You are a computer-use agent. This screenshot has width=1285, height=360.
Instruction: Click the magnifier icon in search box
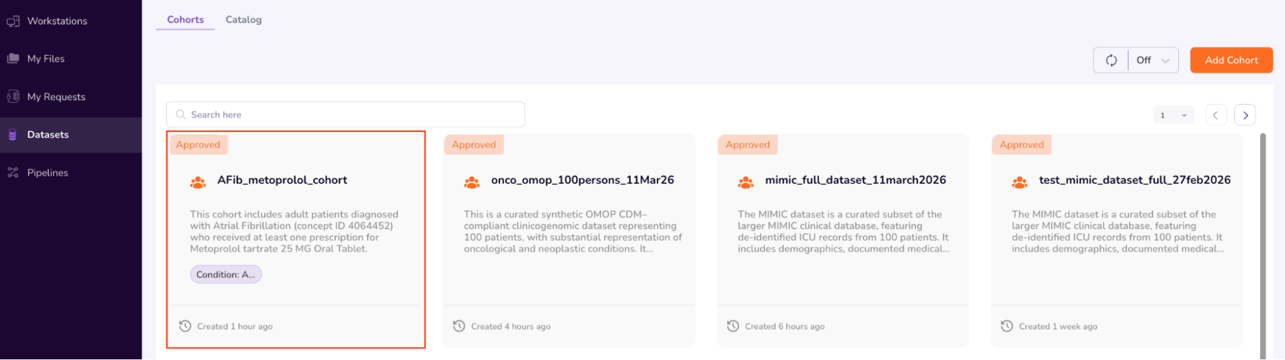click(181, 115)
